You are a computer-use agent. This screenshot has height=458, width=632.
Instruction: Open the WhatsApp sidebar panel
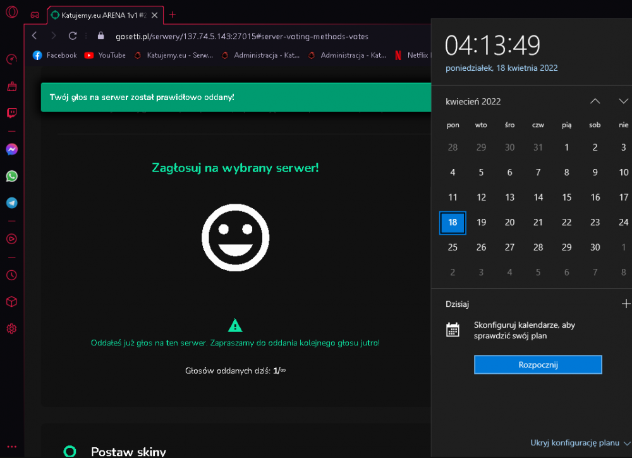coord(11,176)
